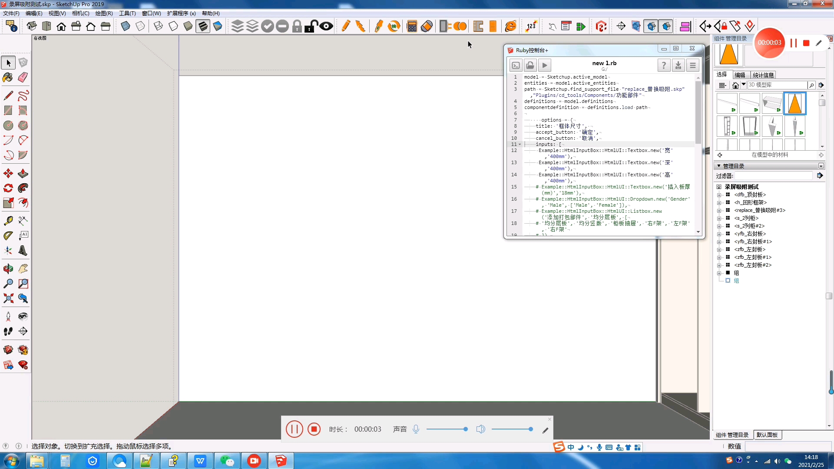Click the Zoom Extents tool
834x469 pixels.
[x=8, y=298]
